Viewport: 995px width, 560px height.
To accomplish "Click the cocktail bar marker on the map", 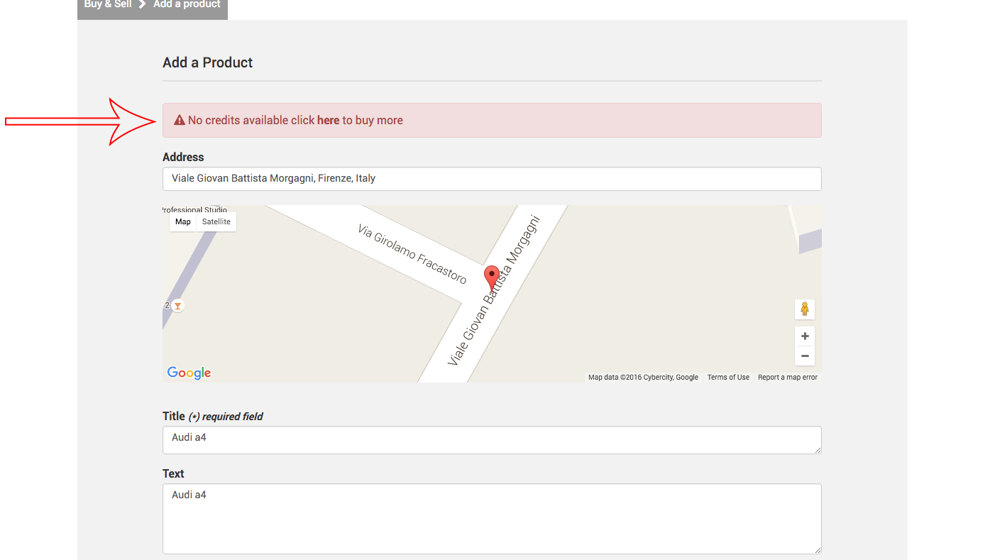I will [177, 306].
